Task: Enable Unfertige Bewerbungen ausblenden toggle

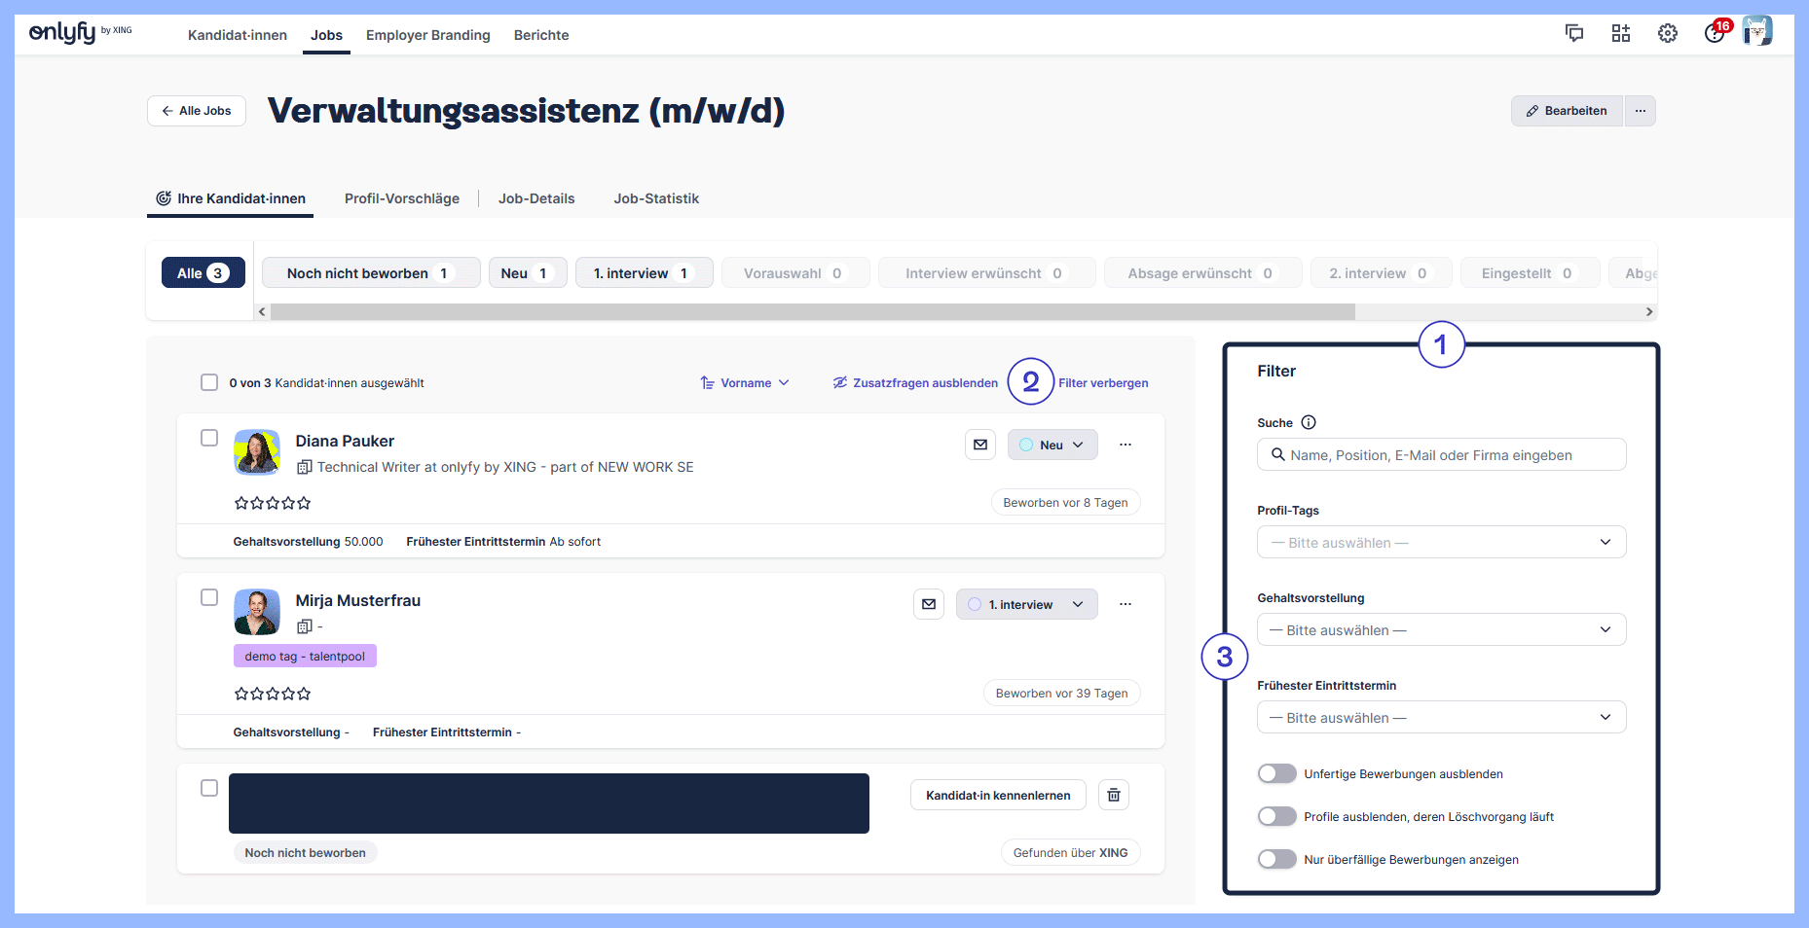Action: (1276, 773)
